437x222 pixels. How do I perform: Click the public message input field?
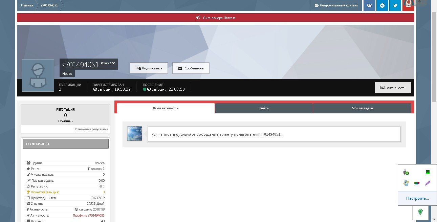click(x=274, y=134)
